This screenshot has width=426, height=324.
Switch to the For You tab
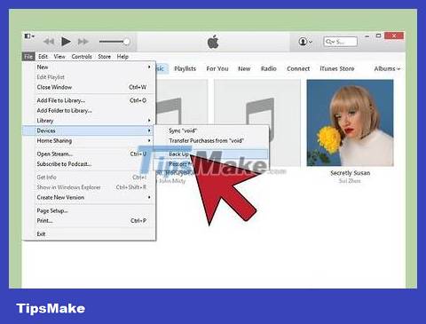click(x=217, y=68)
